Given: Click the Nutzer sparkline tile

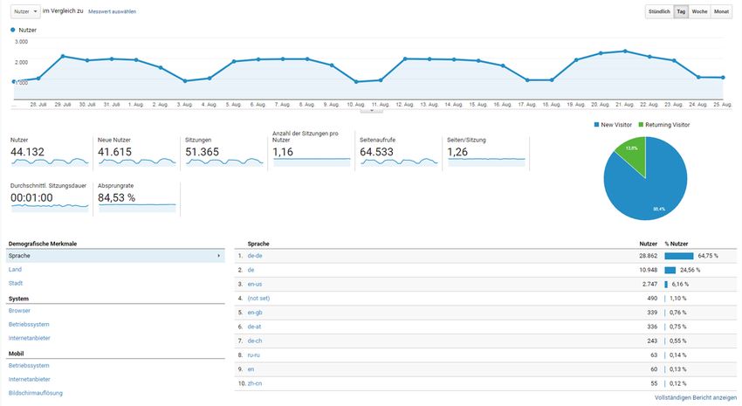Looking at the screenshot, I should (49, 153).
